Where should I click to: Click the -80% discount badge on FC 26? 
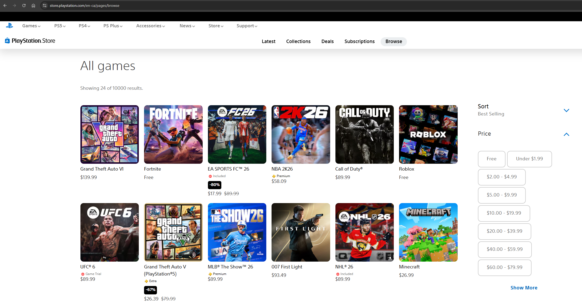tap(215, 185)
